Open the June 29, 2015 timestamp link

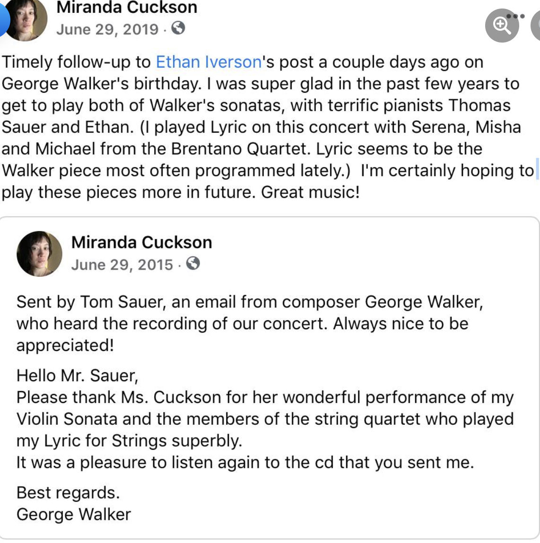point(122,265)
